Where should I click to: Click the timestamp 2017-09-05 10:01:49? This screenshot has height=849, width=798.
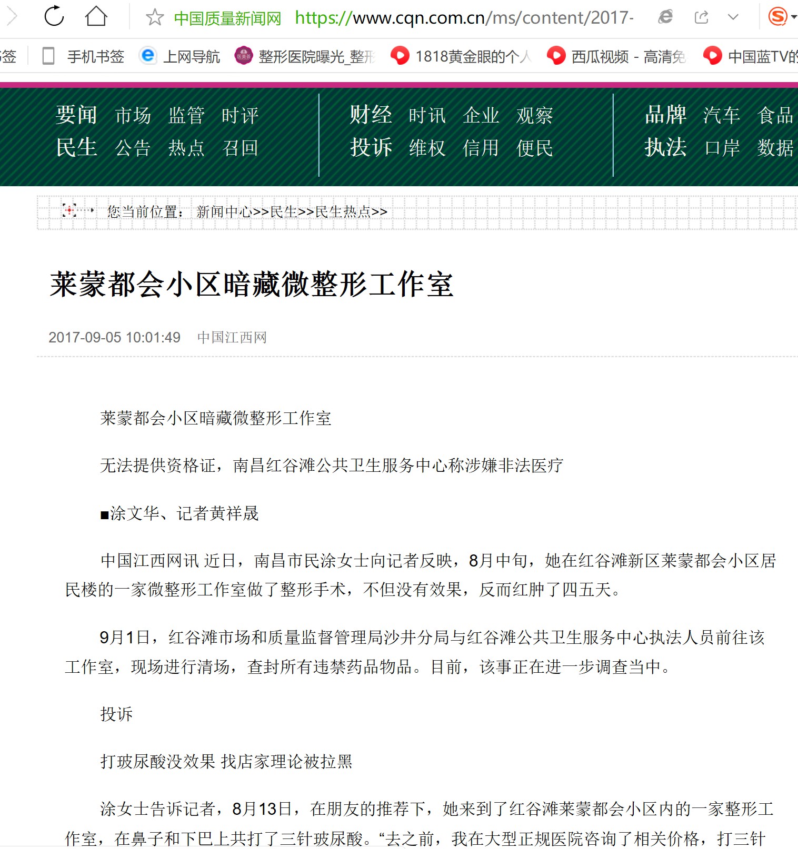[114, 337]
